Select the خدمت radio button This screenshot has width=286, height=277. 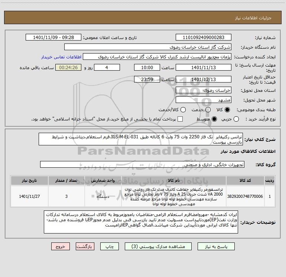[208, 110]
